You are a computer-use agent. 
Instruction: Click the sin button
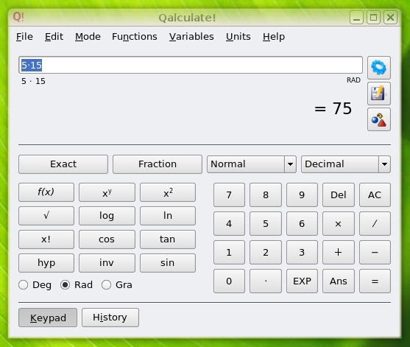point(168,263)
